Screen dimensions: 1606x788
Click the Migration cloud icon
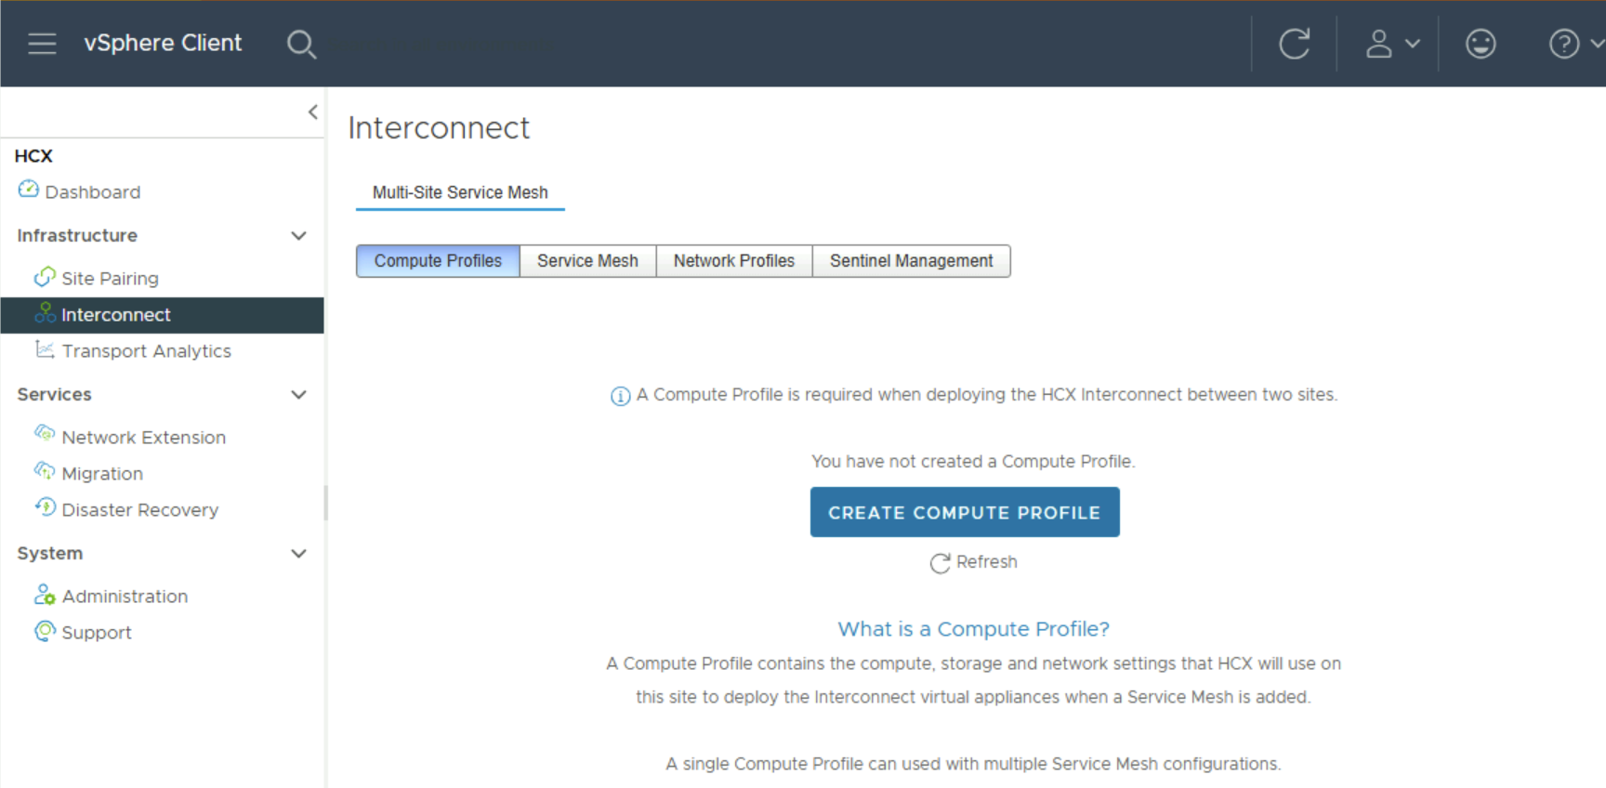point(45,470)
